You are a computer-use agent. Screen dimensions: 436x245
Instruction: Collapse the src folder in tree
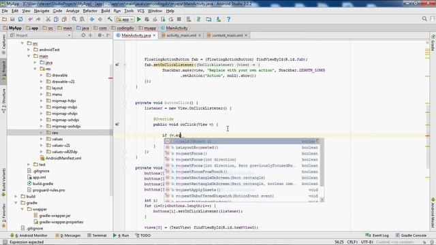click(x=22, y=44)
